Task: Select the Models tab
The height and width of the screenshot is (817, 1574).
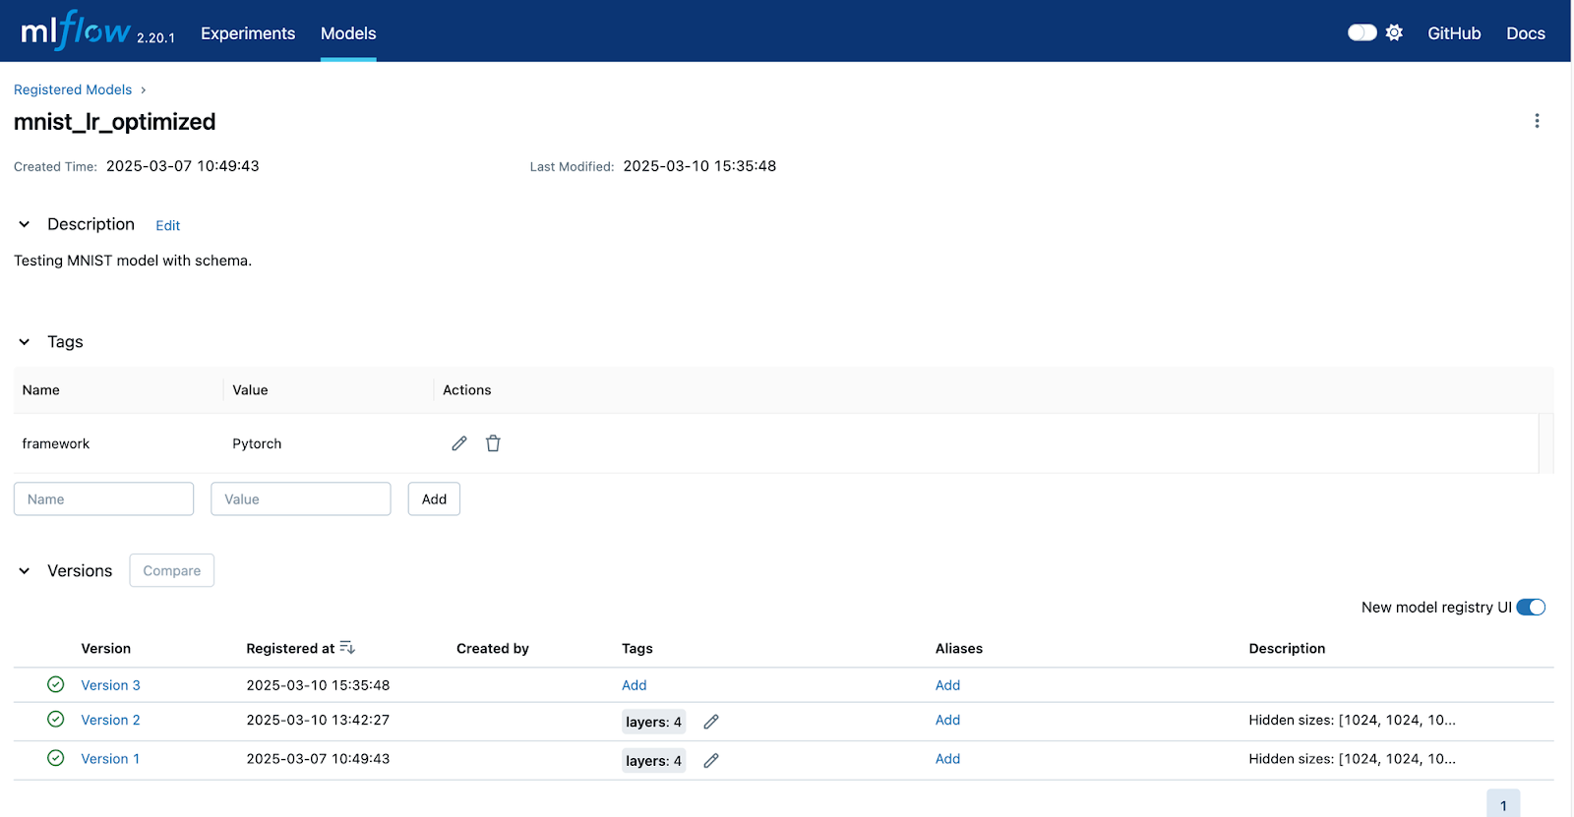Action: (348, 33)
